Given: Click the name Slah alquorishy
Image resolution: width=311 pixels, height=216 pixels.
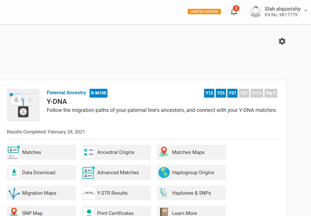Looking at the screenshot, I should click(x=282, y=9).
